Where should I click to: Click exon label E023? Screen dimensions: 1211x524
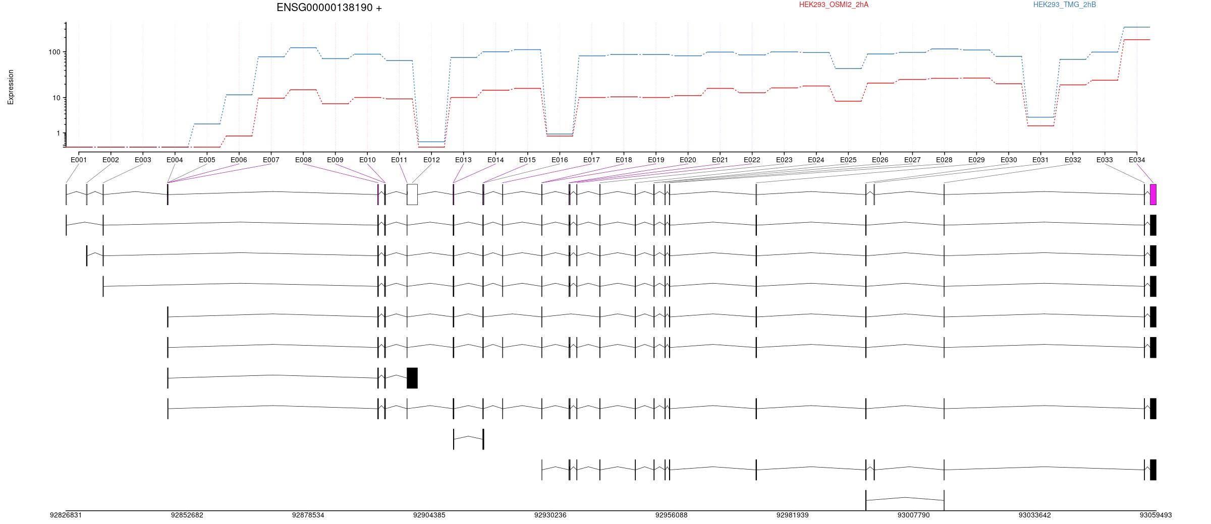(784, 160)
